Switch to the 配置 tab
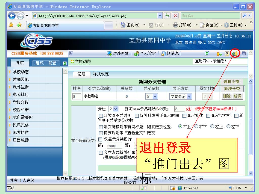The height and width of the screenshot is (194, 259). tap(52, 63)
